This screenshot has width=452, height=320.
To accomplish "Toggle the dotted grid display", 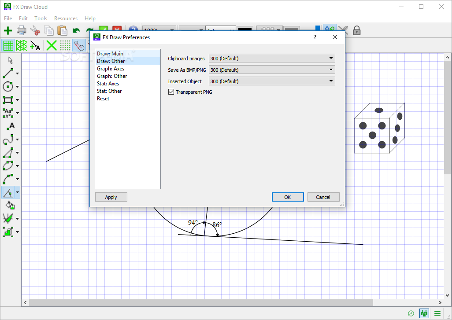I will (65, 45).
